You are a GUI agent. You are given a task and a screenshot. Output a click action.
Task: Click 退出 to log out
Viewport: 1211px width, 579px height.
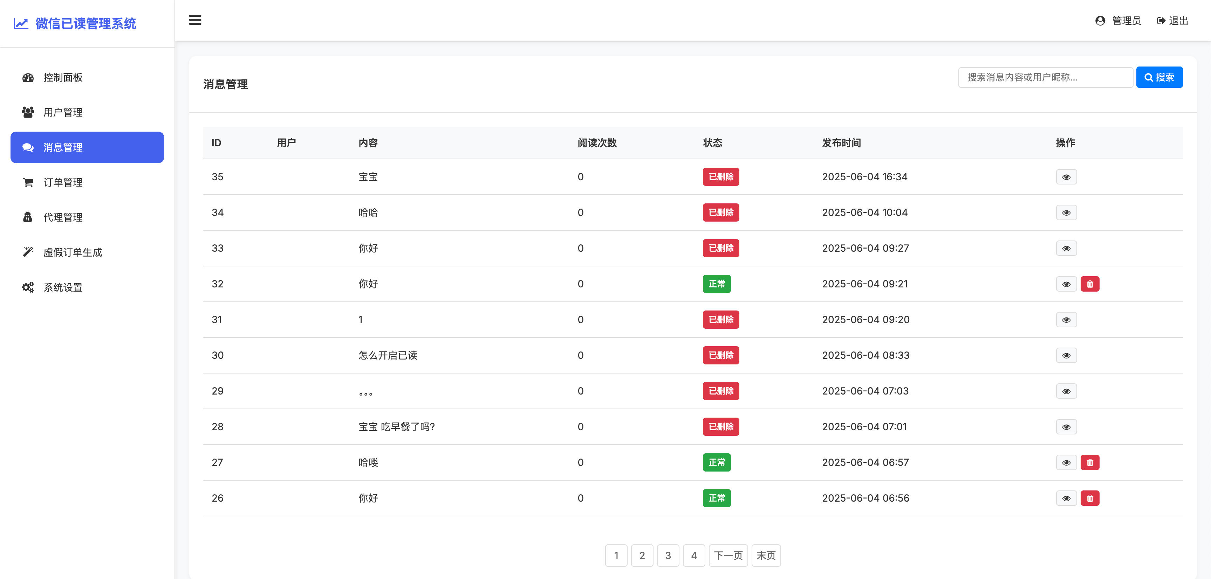tap(1172, 21)
